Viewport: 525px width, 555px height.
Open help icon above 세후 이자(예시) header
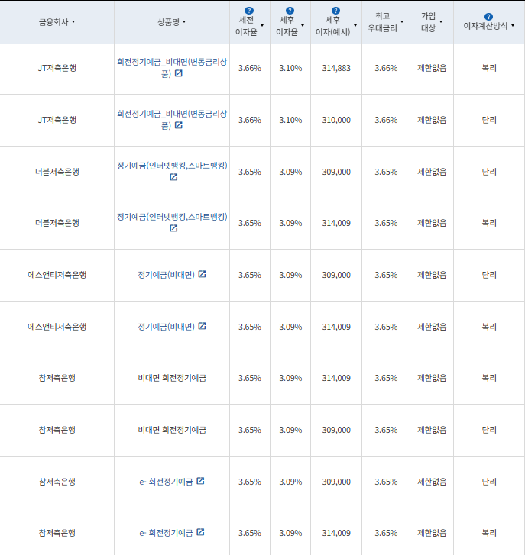(x=335, y=11)
